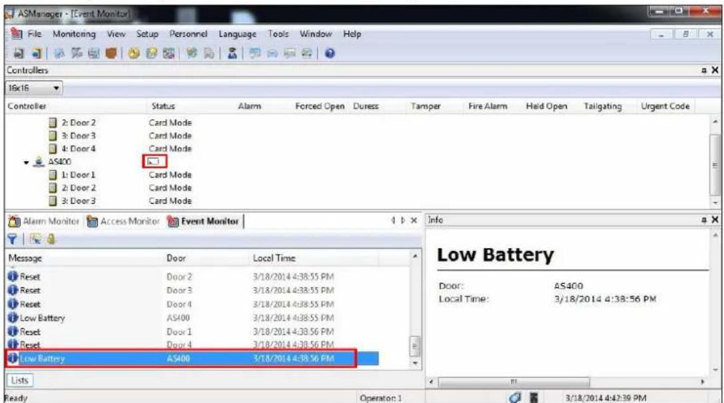Click the Message column header
The image size is (724, 403).
pos(25,258)
